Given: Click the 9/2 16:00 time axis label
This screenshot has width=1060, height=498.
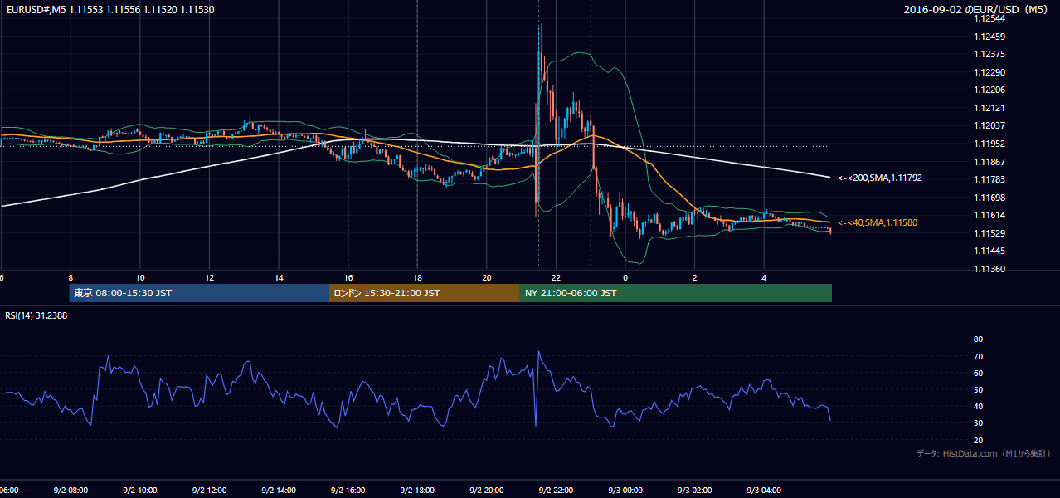Looking at the screenshot, I should (348, 490).
